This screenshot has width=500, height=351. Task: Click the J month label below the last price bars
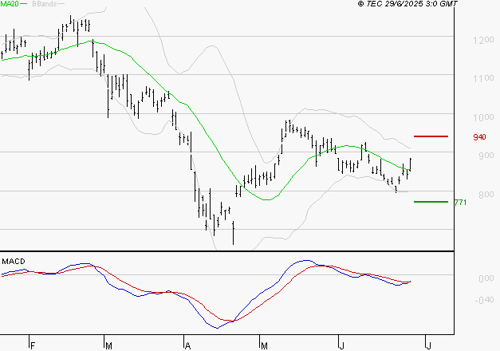(x=341, y=346)
